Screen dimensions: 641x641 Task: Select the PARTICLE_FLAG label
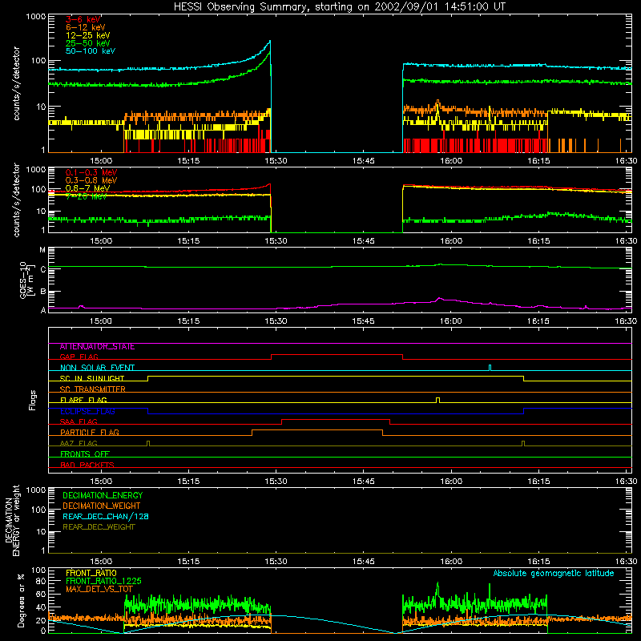pos(90,433)
